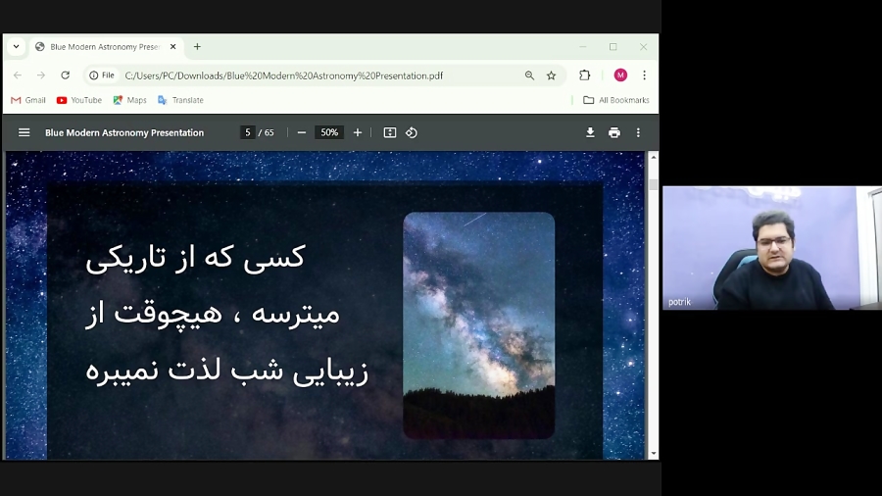The image size is (882, 496).
Task: Open the Maps bookmark
Action: tap(130, 100)
